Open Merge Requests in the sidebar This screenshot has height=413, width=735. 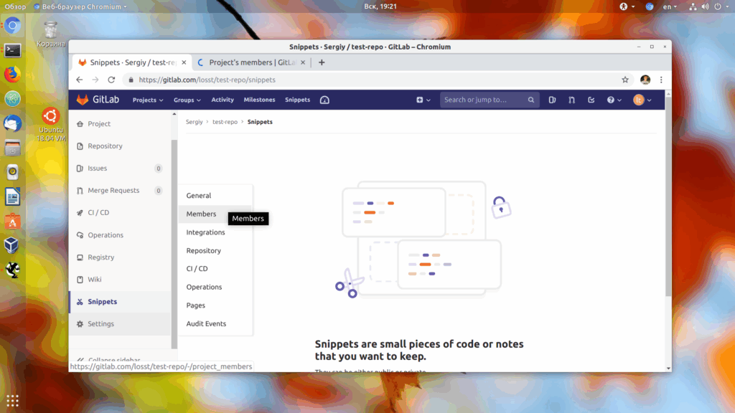tap(120, 191)
